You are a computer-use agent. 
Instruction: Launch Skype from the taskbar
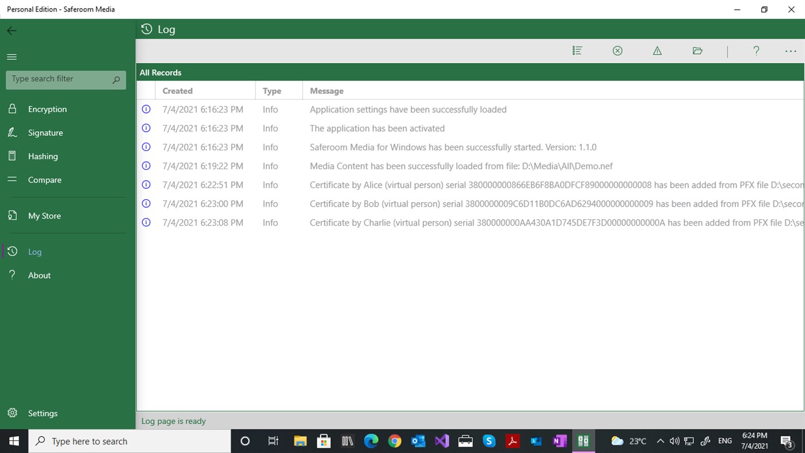(x=489, y=441)
